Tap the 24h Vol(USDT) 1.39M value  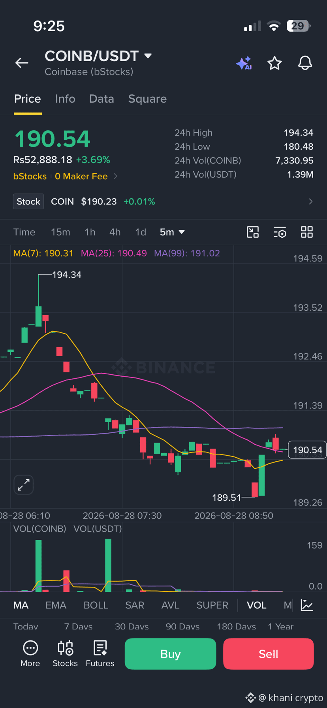click(300, 175)
